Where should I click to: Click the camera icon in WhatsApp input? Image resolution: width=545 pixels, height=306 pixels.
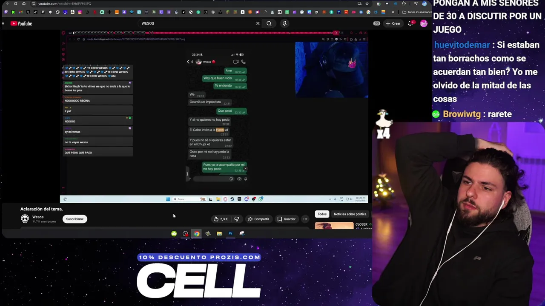tap(239, 179)
